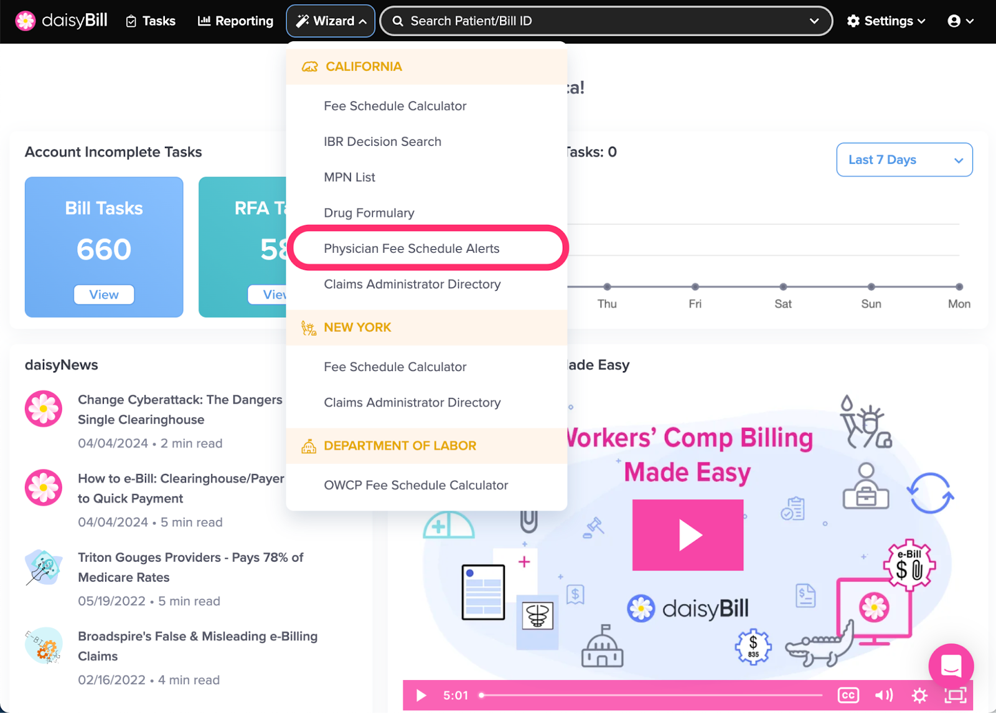
Task: Click the Sat data point on chart
Action: [783, 287]
